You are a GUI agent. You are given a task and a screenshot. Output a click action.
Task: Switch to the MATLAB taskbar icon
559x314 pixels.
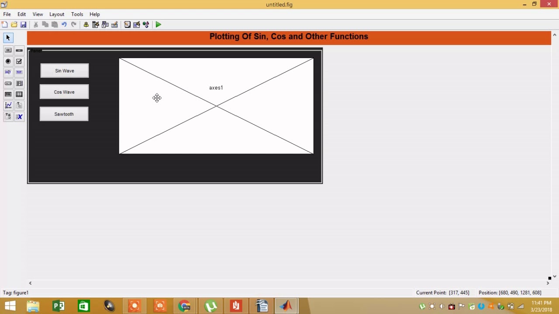[x=286, y=306]
